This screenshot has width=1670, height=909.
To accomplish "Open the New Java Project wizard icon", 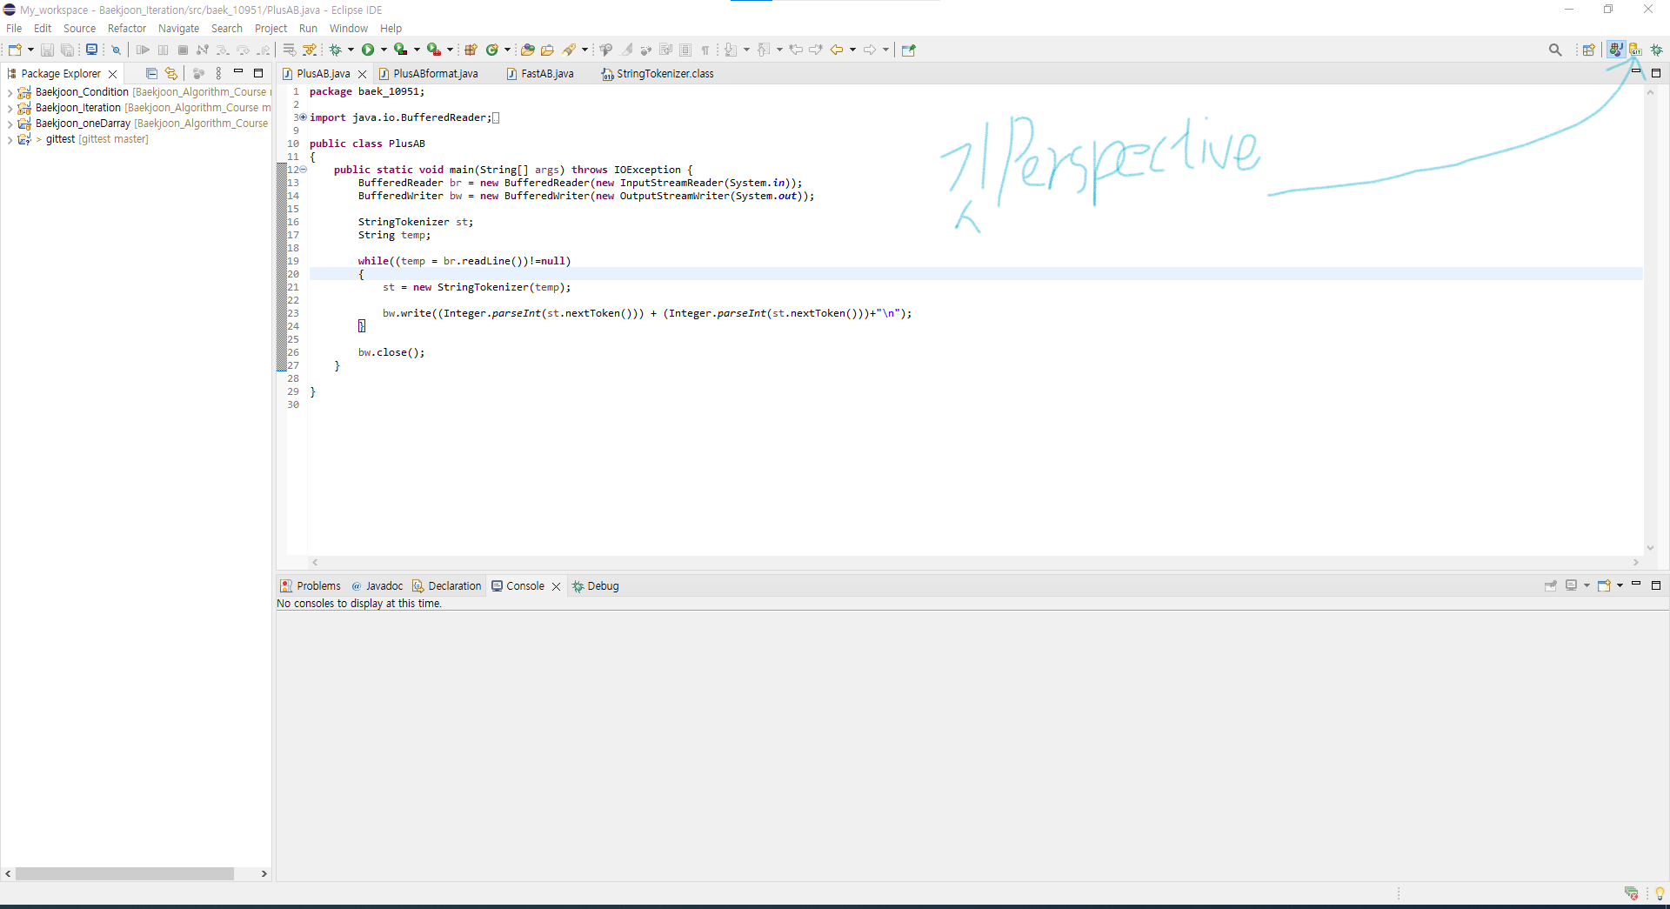I will tap(471, 50).
